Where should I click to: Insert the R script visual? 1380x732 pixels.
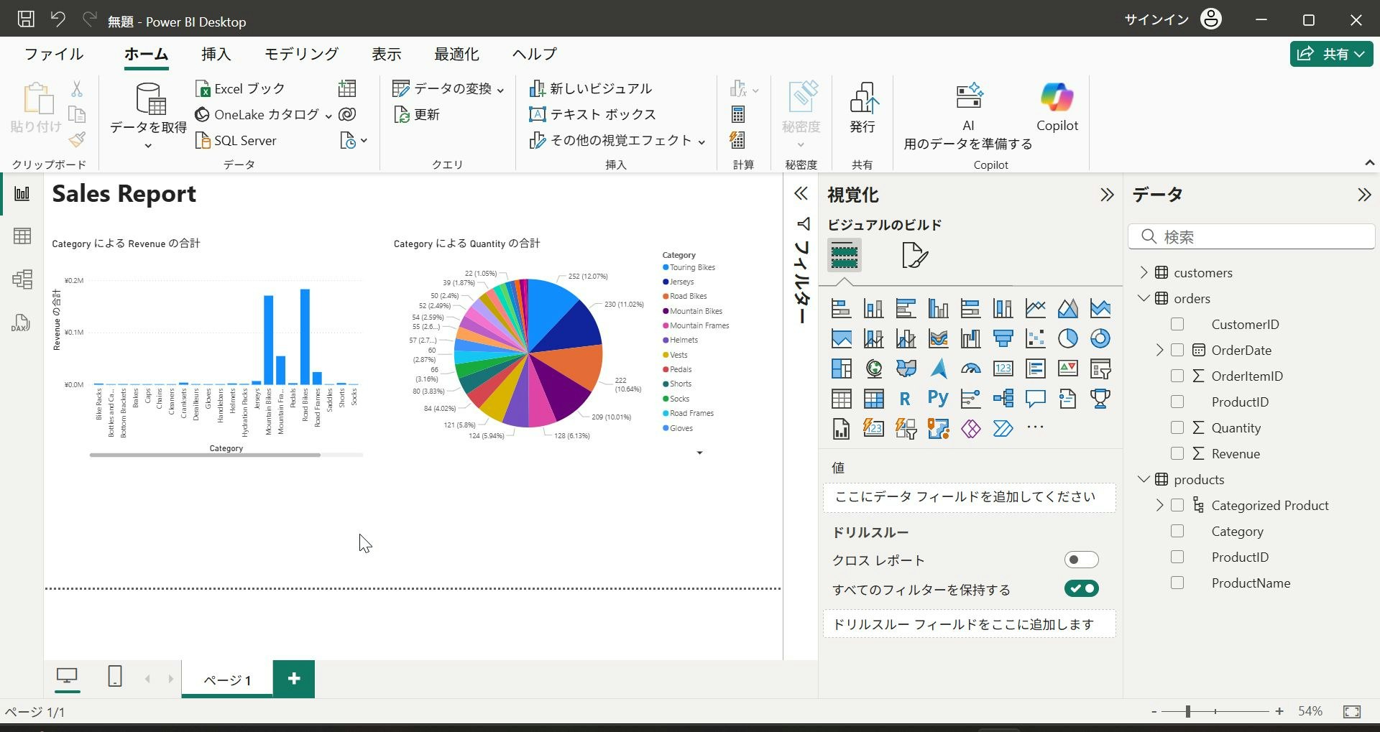pyautogui.click(x=906, y=399)
